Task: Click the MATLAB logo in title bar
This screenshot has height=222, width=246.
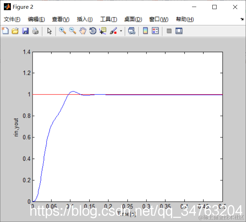Action: pyautogui.click(x=7, y=7)
